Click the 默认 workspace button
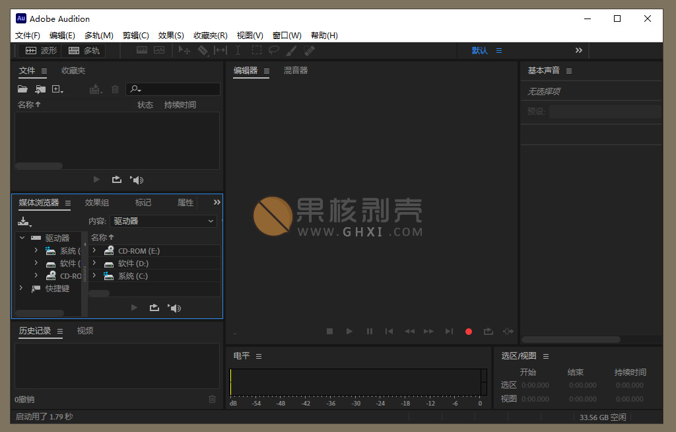The image size is (676, 432). point(479,50)
